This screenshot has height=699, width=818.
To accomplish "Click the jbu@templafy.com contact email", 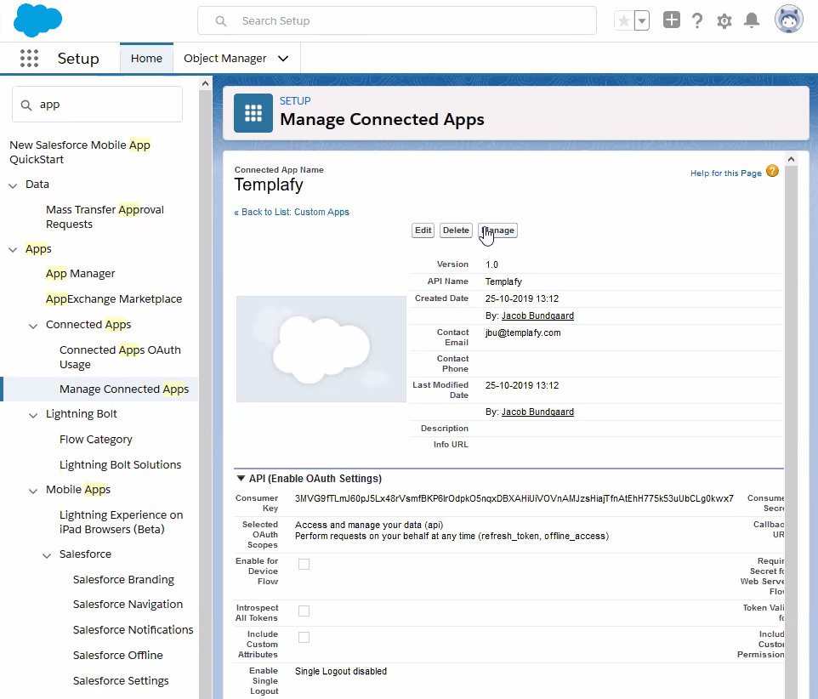I will pos(523,332).
